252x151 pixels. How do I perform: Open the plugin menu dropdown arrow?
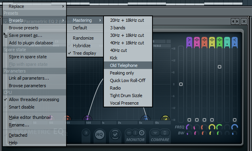click(6, 21)
